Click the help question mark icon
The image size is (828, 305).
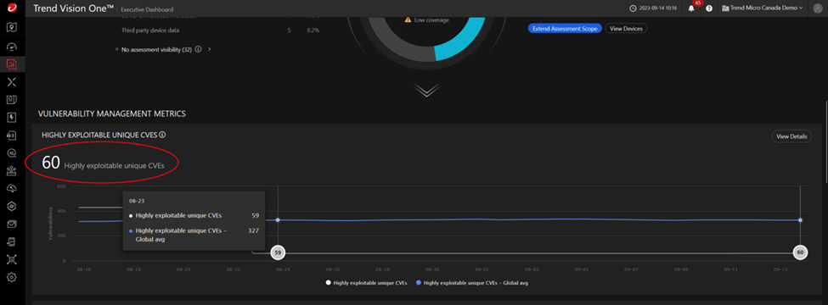[x=709, y=8]
